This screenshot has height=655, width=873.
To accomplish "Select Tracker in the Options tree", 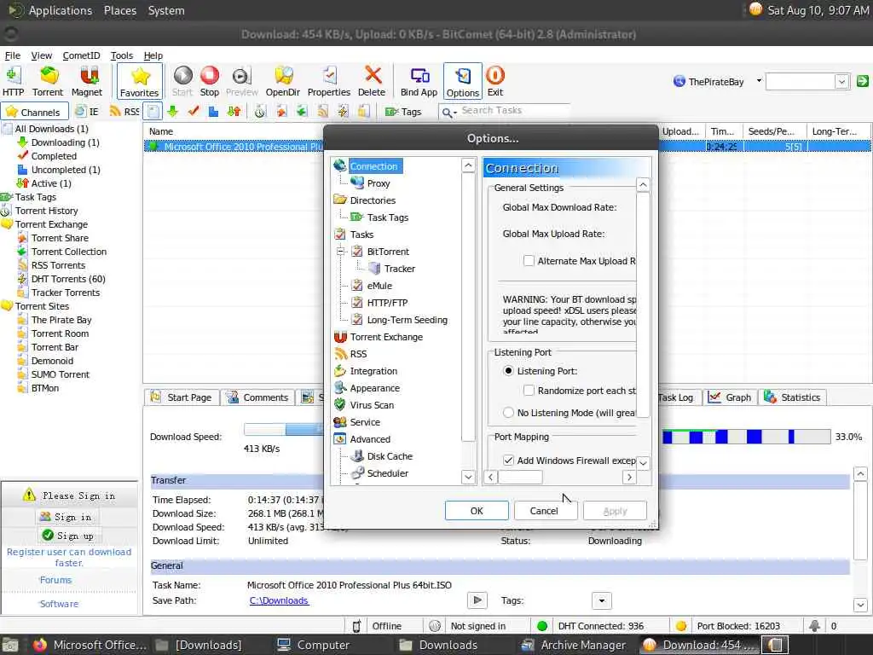I will click(399, 269).
